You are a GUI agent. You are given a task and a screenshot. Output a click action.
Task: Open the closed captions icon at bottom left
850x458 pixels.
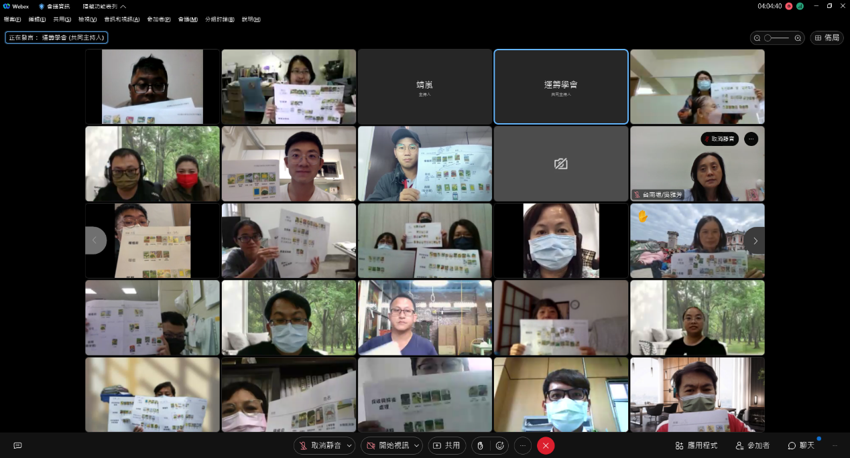[x=17, y=445]
